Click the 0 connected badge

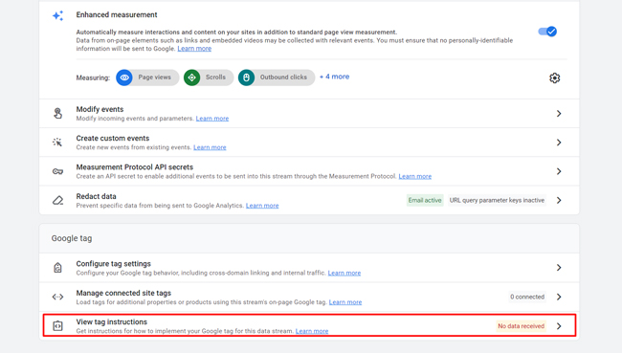click(527, 297)
